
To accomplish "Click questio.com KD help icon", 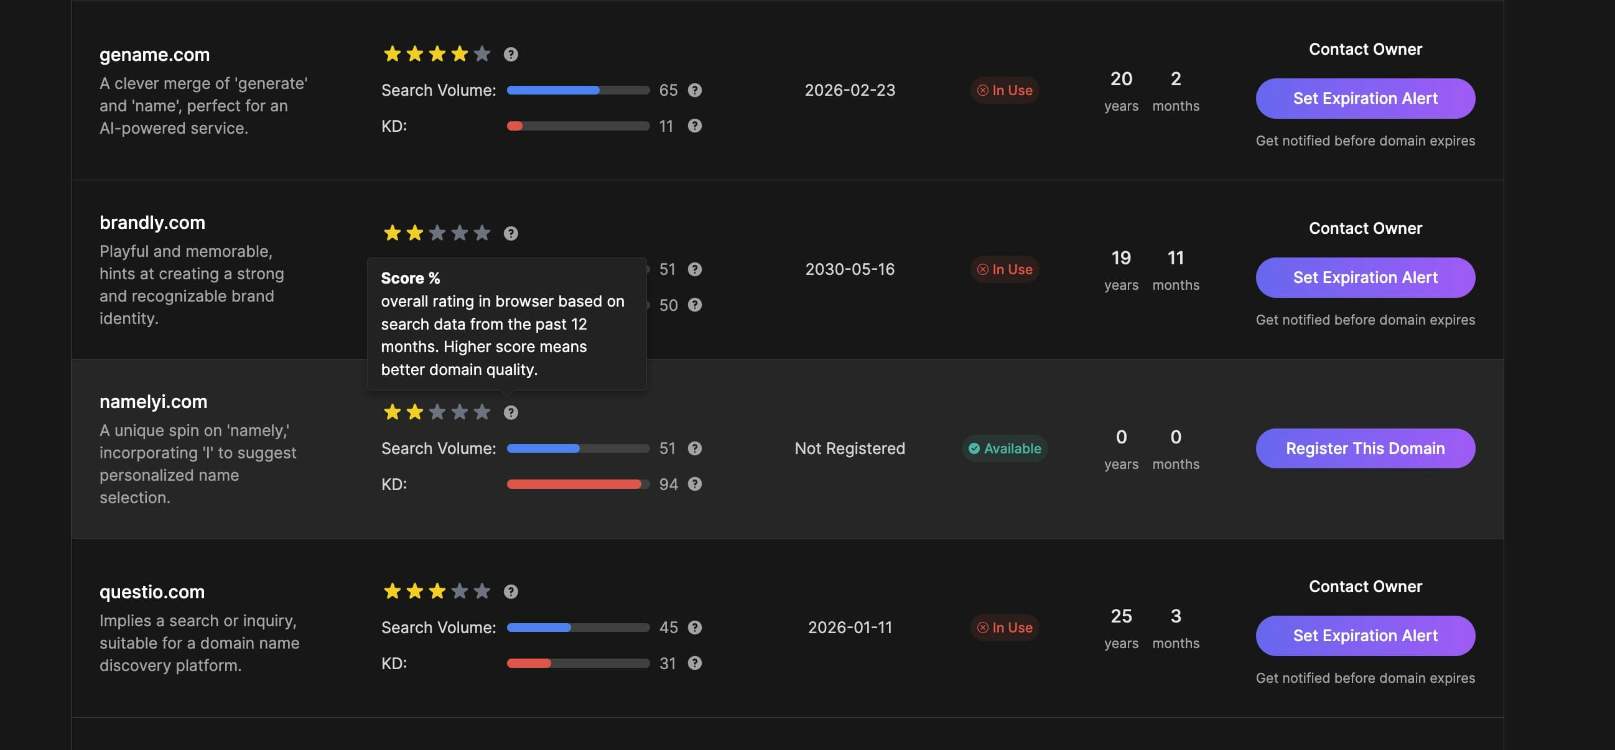I will (694, 664).
